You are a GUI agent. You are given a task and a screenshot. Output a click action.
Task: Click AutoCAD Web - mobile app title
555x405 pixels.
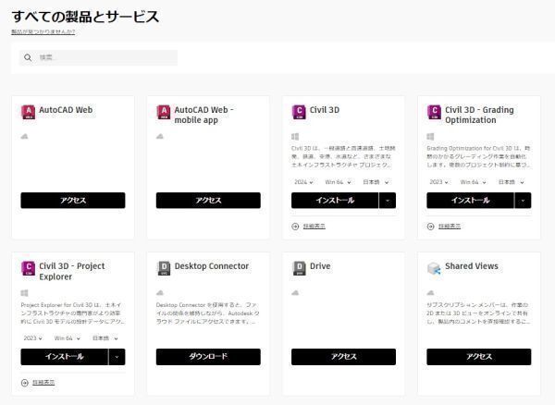pos(203,115)
